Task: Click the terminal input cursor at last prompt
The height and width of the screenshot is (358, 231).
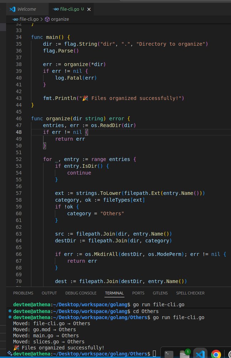Action: coord(154,354)
